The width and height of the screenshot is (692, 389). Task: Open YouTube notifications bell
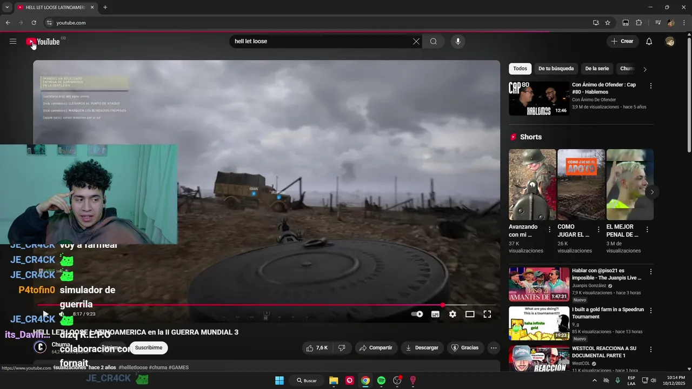coord(649,42)
